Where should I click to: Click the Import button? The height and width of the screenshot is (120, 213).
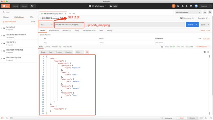15,6
